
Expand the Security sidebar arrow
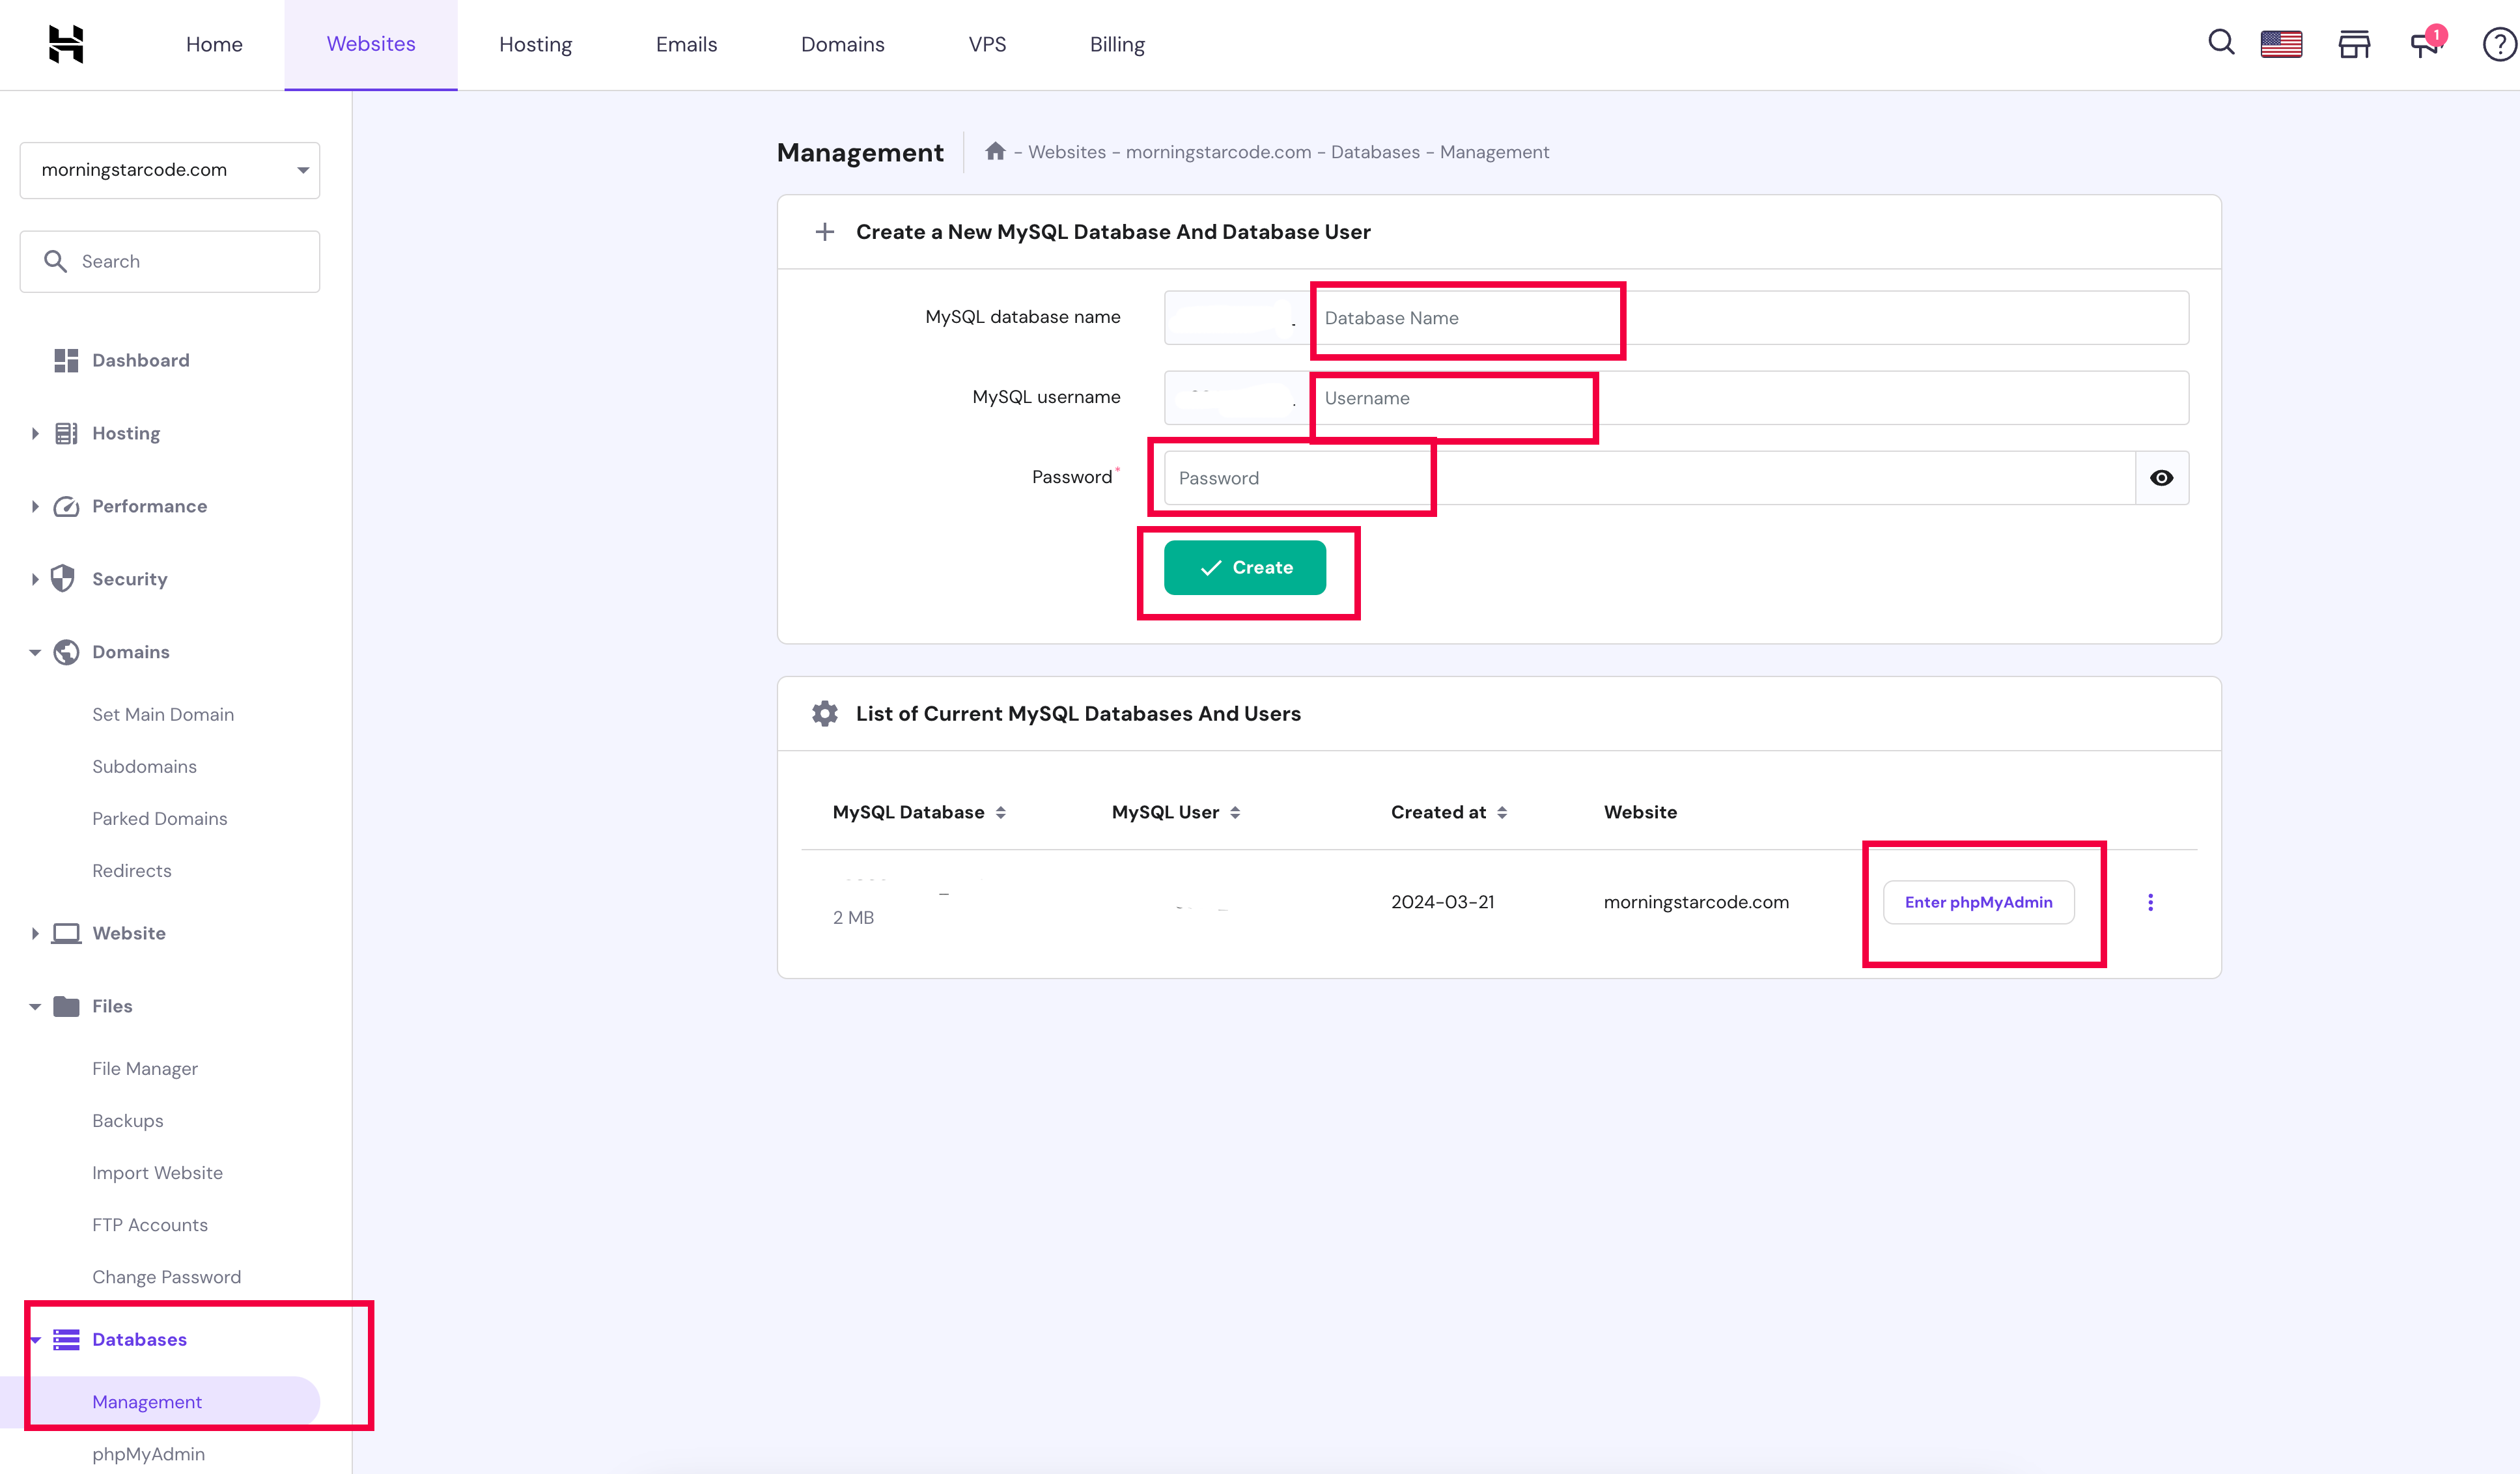pyautogui.click(x=35, y=579)
